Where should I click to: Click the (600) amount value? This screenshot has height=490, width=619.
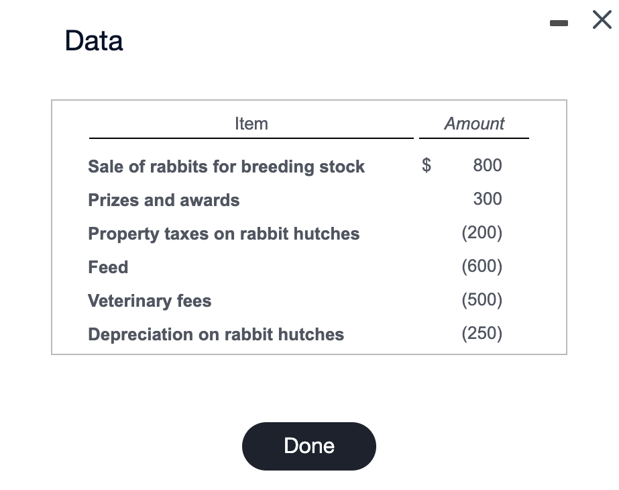point(482,266)
